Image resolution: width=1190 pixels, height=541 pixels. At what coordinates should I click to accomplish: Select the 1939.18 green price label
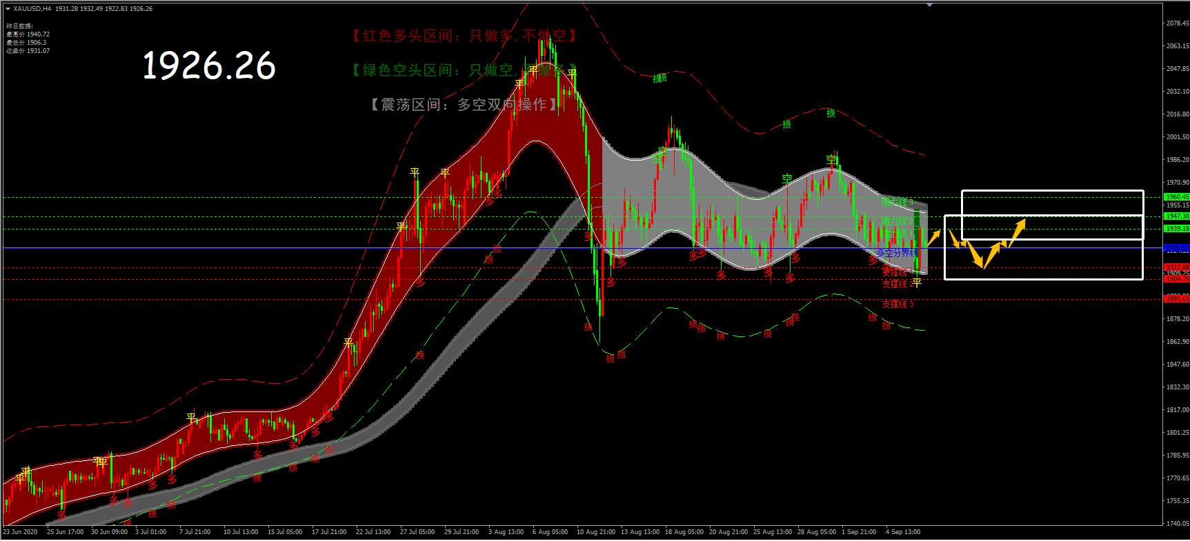(1177, 229)
